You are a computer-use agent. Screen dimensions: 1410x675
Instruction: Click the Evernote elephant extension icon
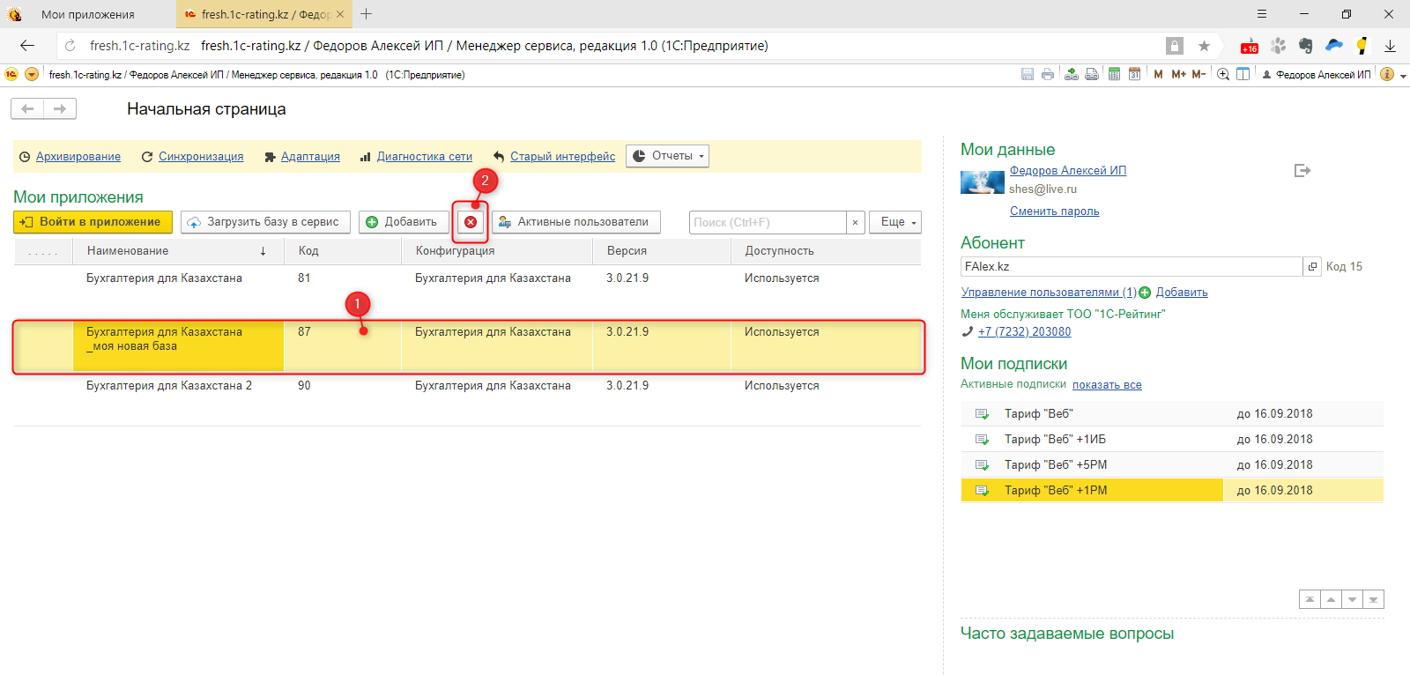(1306, 46)
